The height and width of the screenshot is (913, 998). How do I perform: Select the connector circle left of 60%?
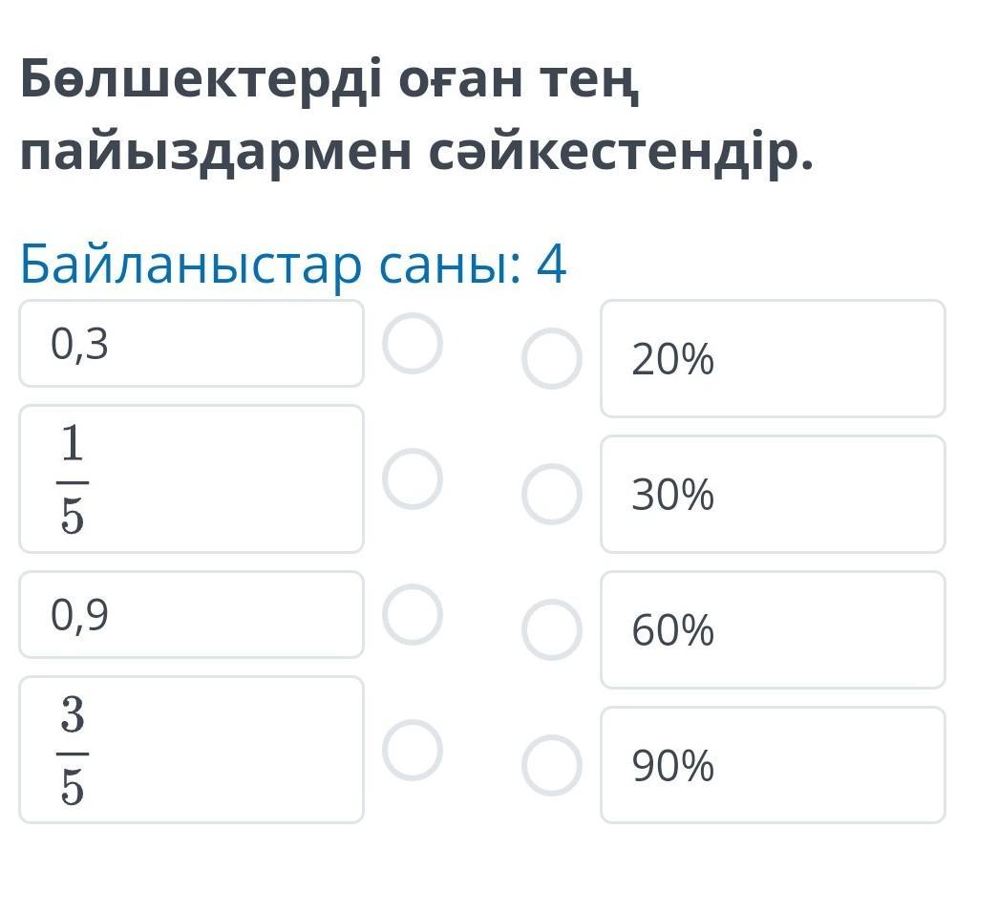pos(551,630)
